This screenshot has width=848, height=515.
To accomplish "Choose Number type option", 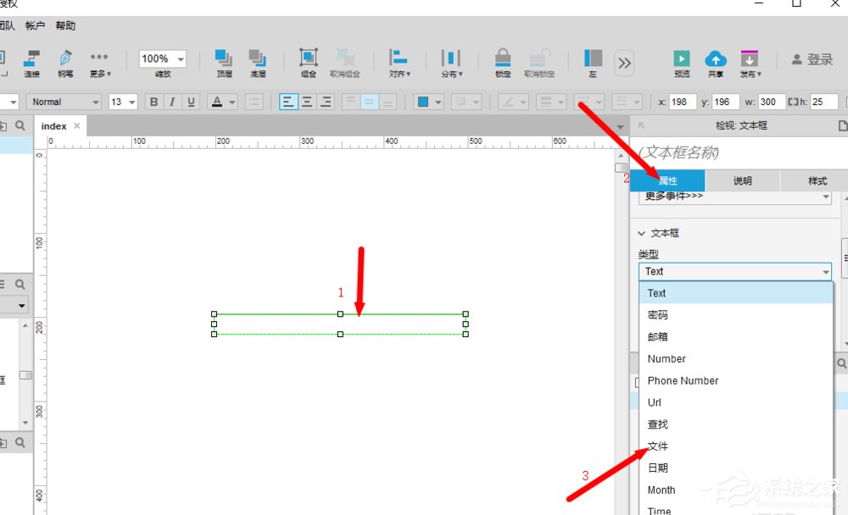I will pos(736,359).
